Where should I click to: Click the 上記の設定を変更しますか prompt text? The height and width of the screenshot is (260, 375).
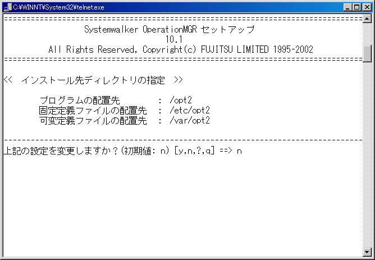point(61,151)
